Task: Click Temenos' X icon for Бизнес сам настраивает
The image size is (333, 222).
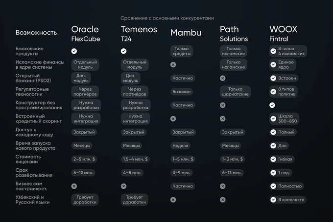Action: coord(123,186)
